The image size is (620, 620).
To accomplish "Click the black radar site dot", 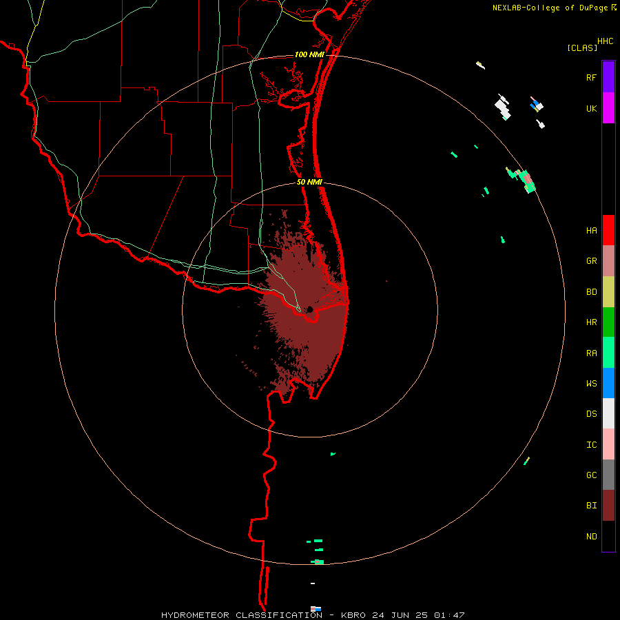I will (x=310, y=309).
